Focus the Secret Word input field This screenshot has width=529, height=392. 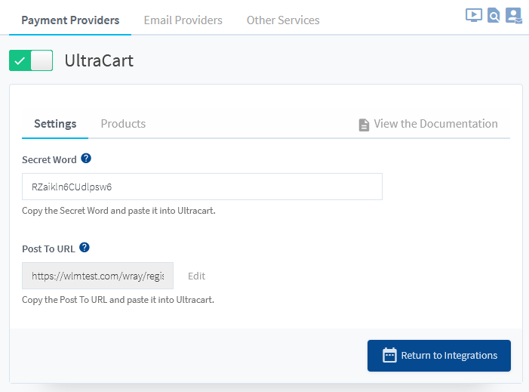(202, 187)
